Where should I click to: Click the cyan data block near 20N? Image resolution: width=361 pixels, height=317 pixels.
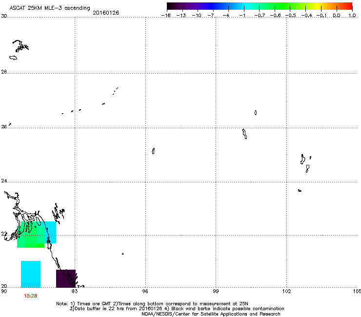(x=31, y=274)
